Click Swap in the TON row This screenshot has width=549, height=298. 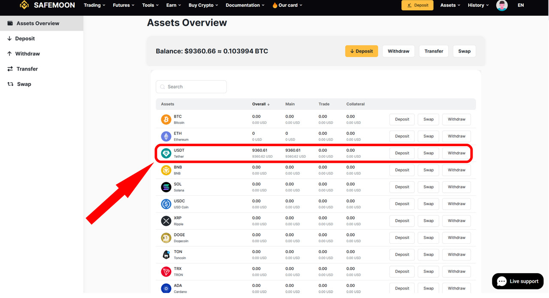428,254
